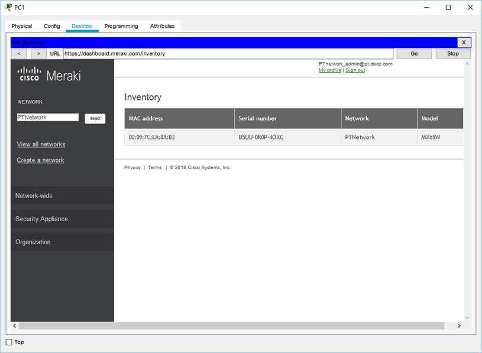
Task: Click the Cisco Meraki logo
Action: pos(49,75)
